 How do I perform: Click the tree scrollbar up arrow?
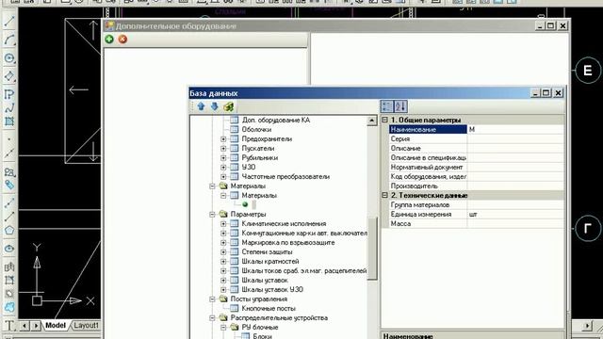click(372, 121)
